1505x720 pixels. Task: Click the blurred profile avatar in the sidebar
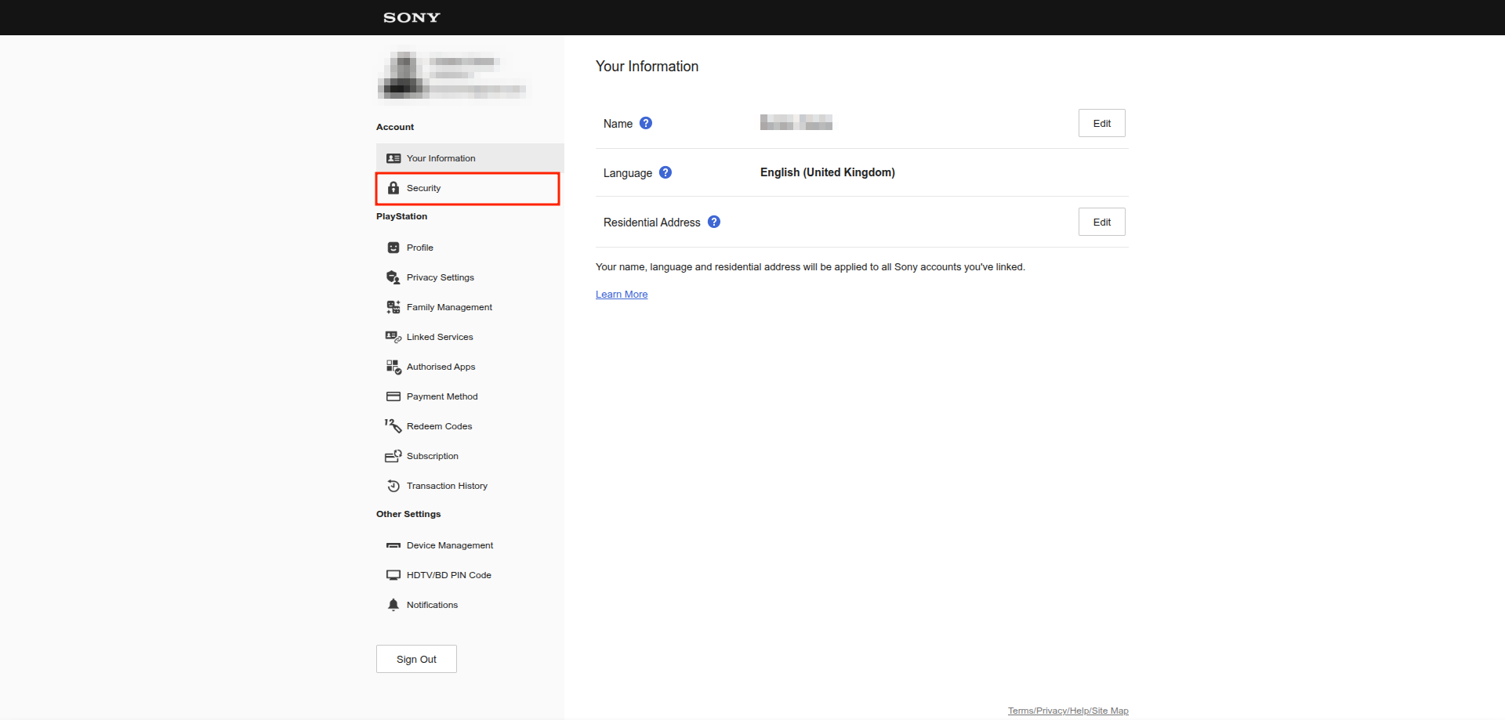point(403,75)
